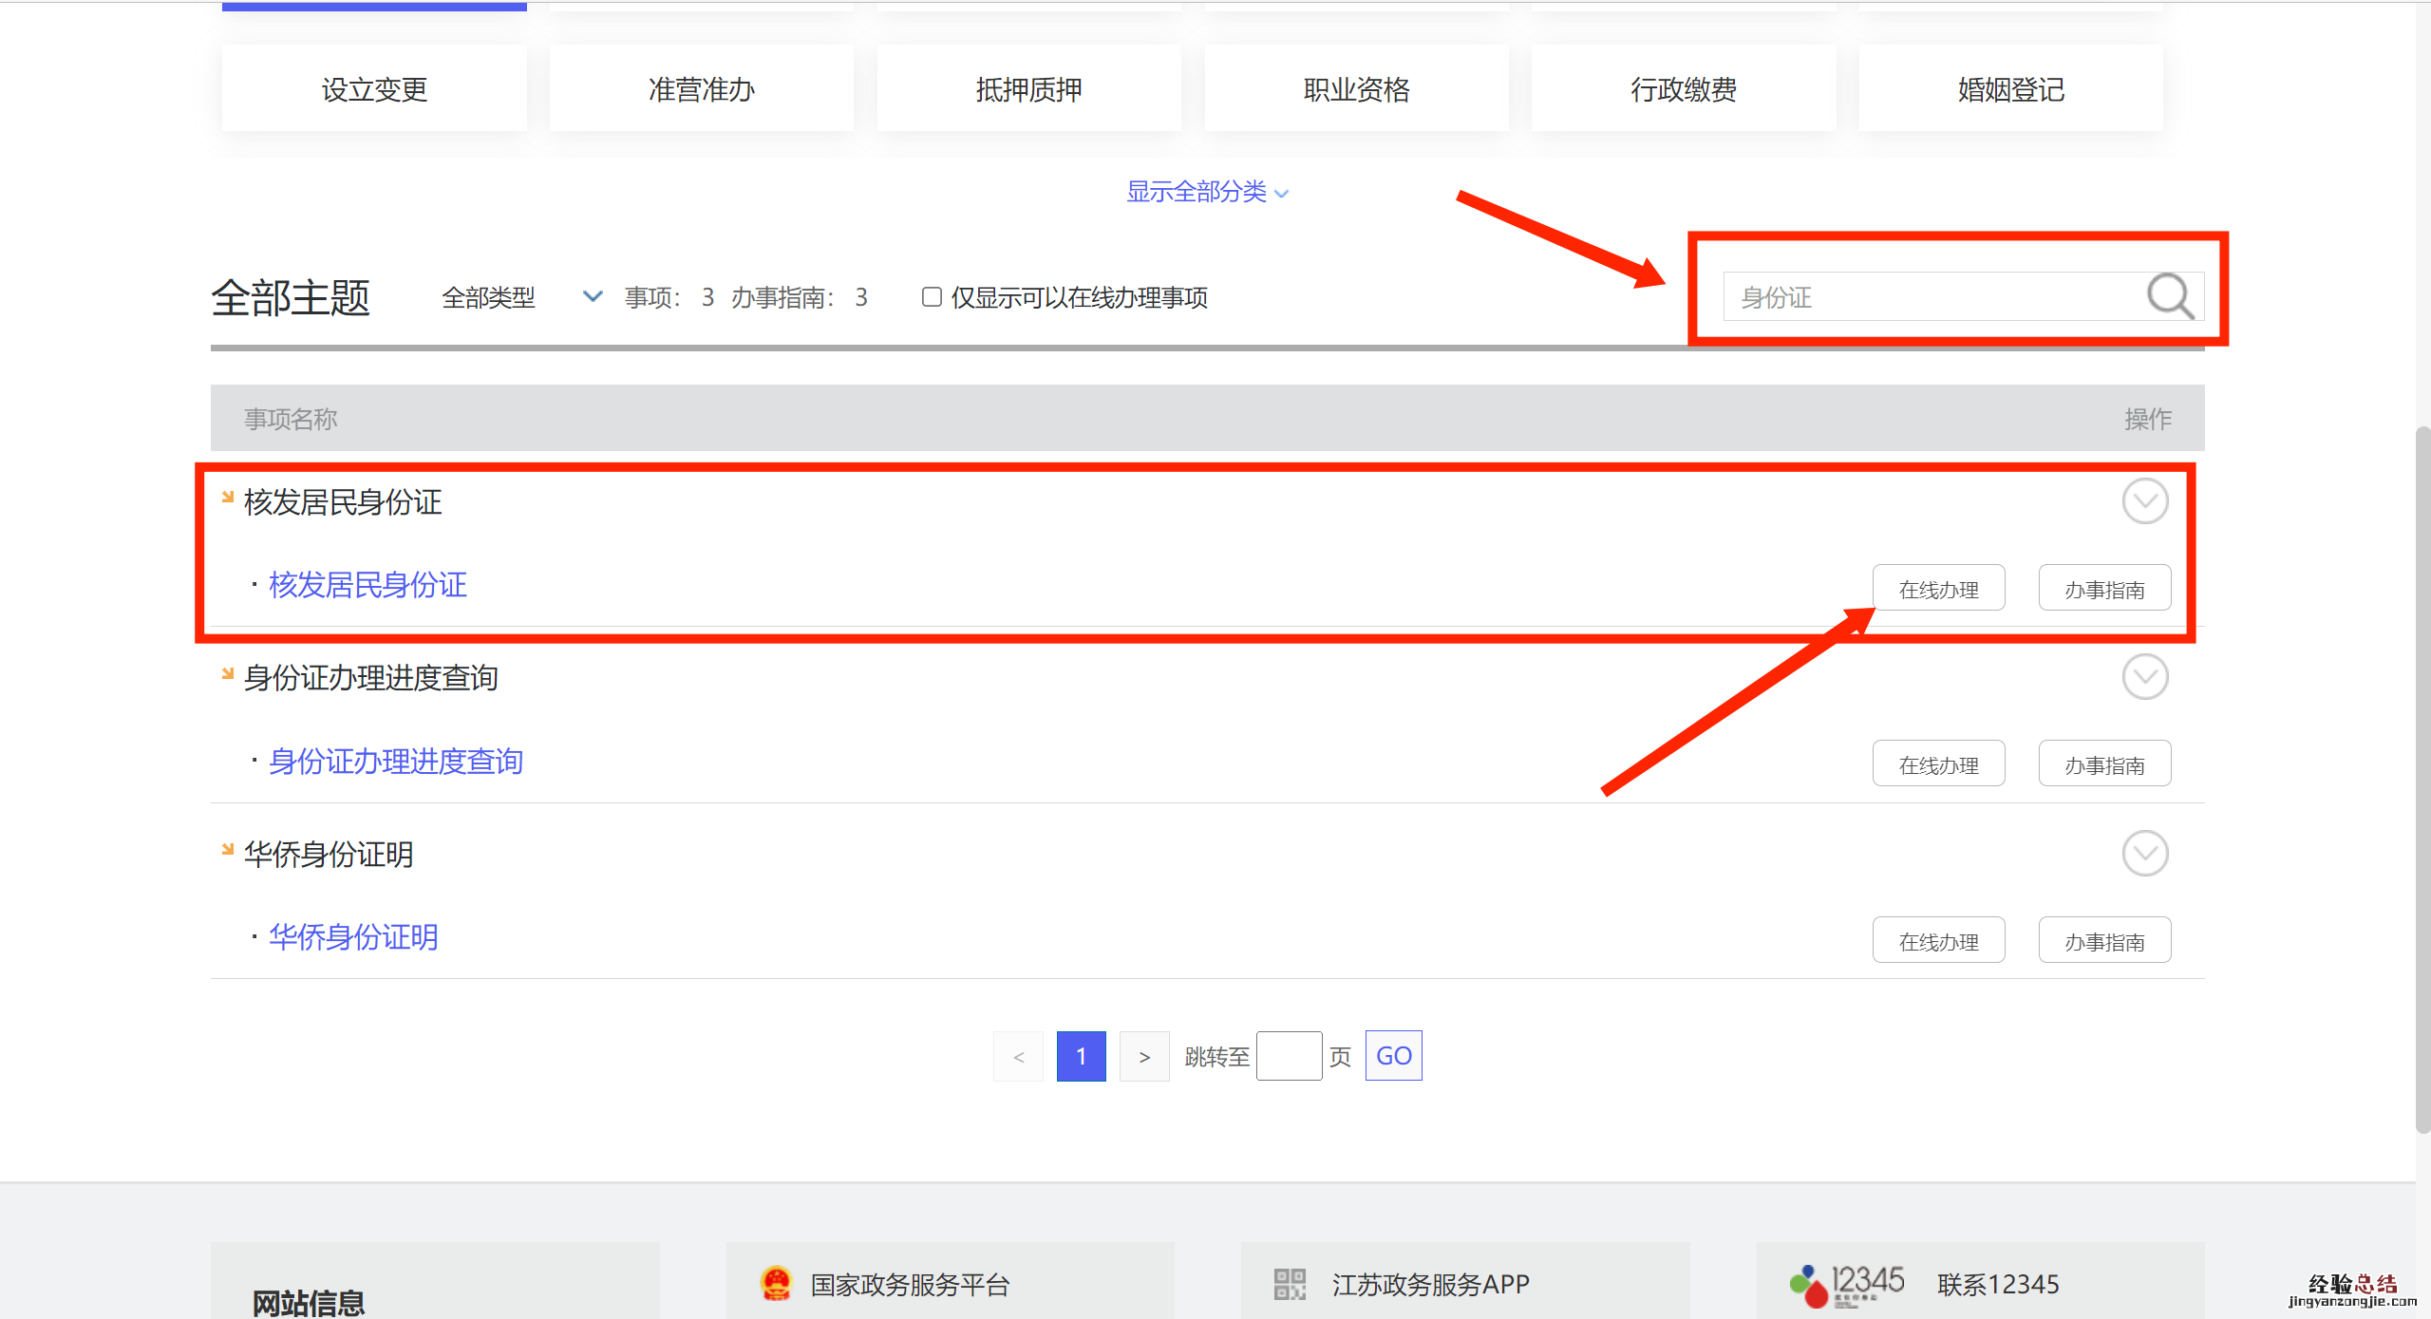Open 办事指南 for 身份证办理进度查询
Screen dimensions: 2431x1319
point(2104,764)
